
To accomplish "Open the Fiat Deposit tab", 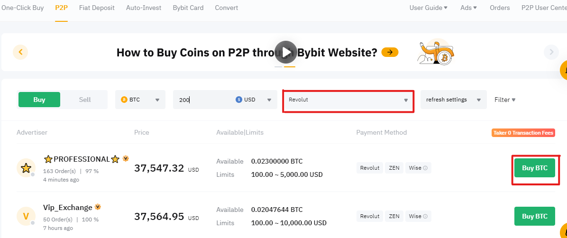I will (x=97, y=8).
